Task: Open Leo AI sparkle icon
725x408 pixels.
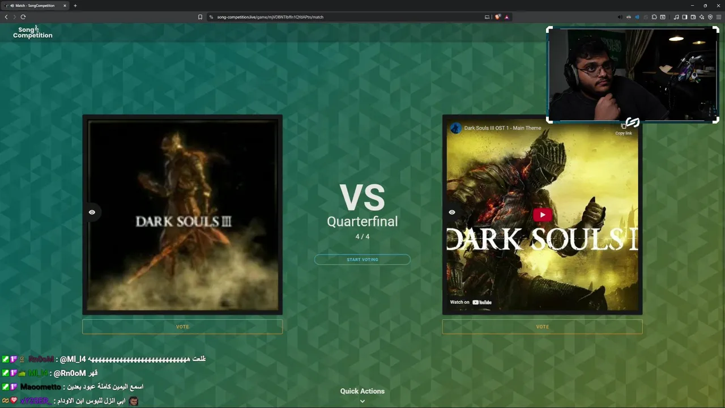Action: pos(702,17)
